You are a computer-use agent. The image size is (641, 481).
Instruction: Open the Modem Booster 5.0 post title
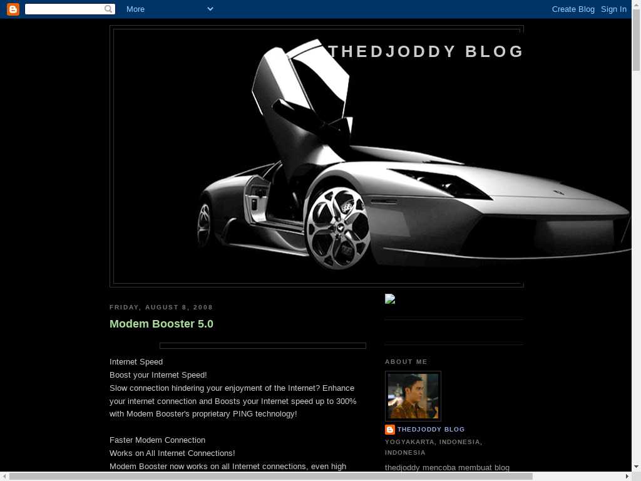pyautogui.click(x=162, y=324)
